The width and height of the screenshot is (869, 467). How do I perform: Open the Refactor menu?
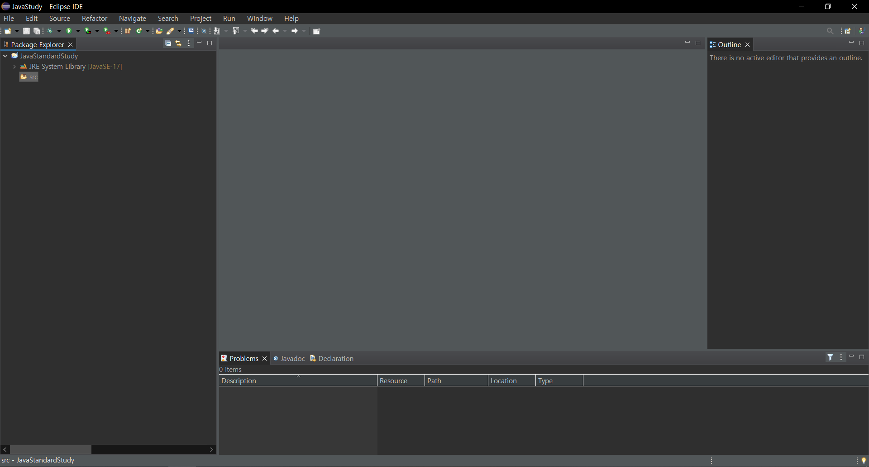coord(95,19)
